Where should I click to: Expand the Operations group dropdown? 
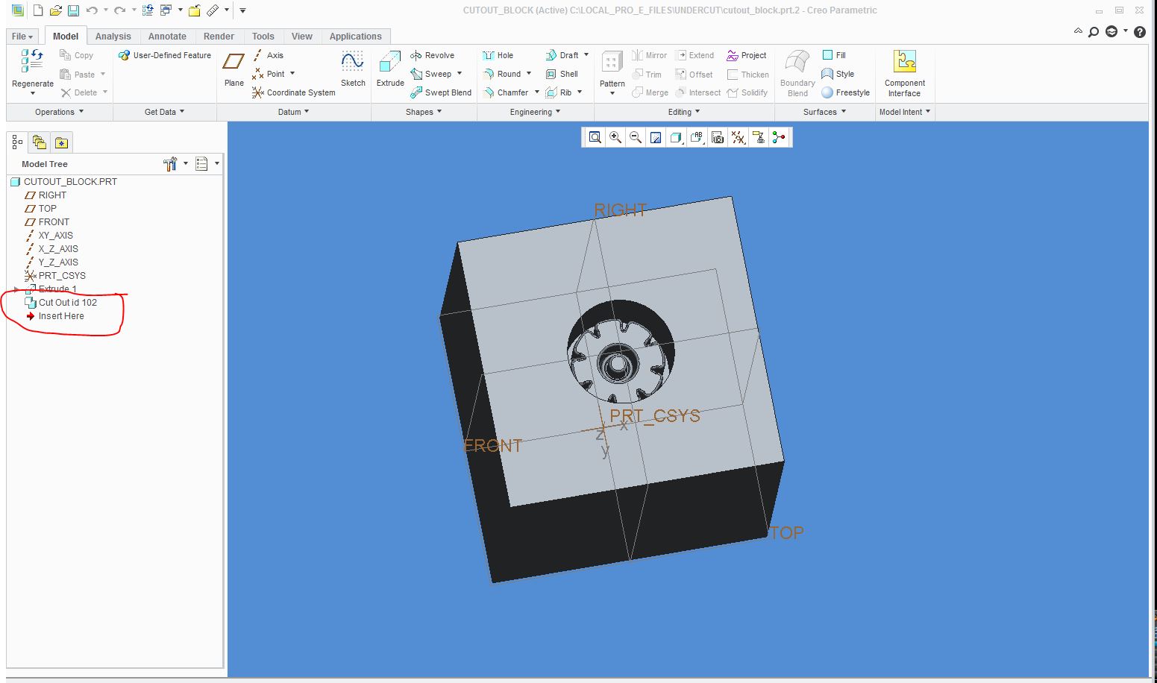click(x=59, y=112)
